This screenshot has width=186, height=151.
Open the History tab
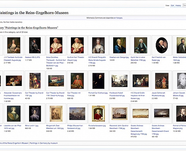pyautogui.click(x=178, y=5)
